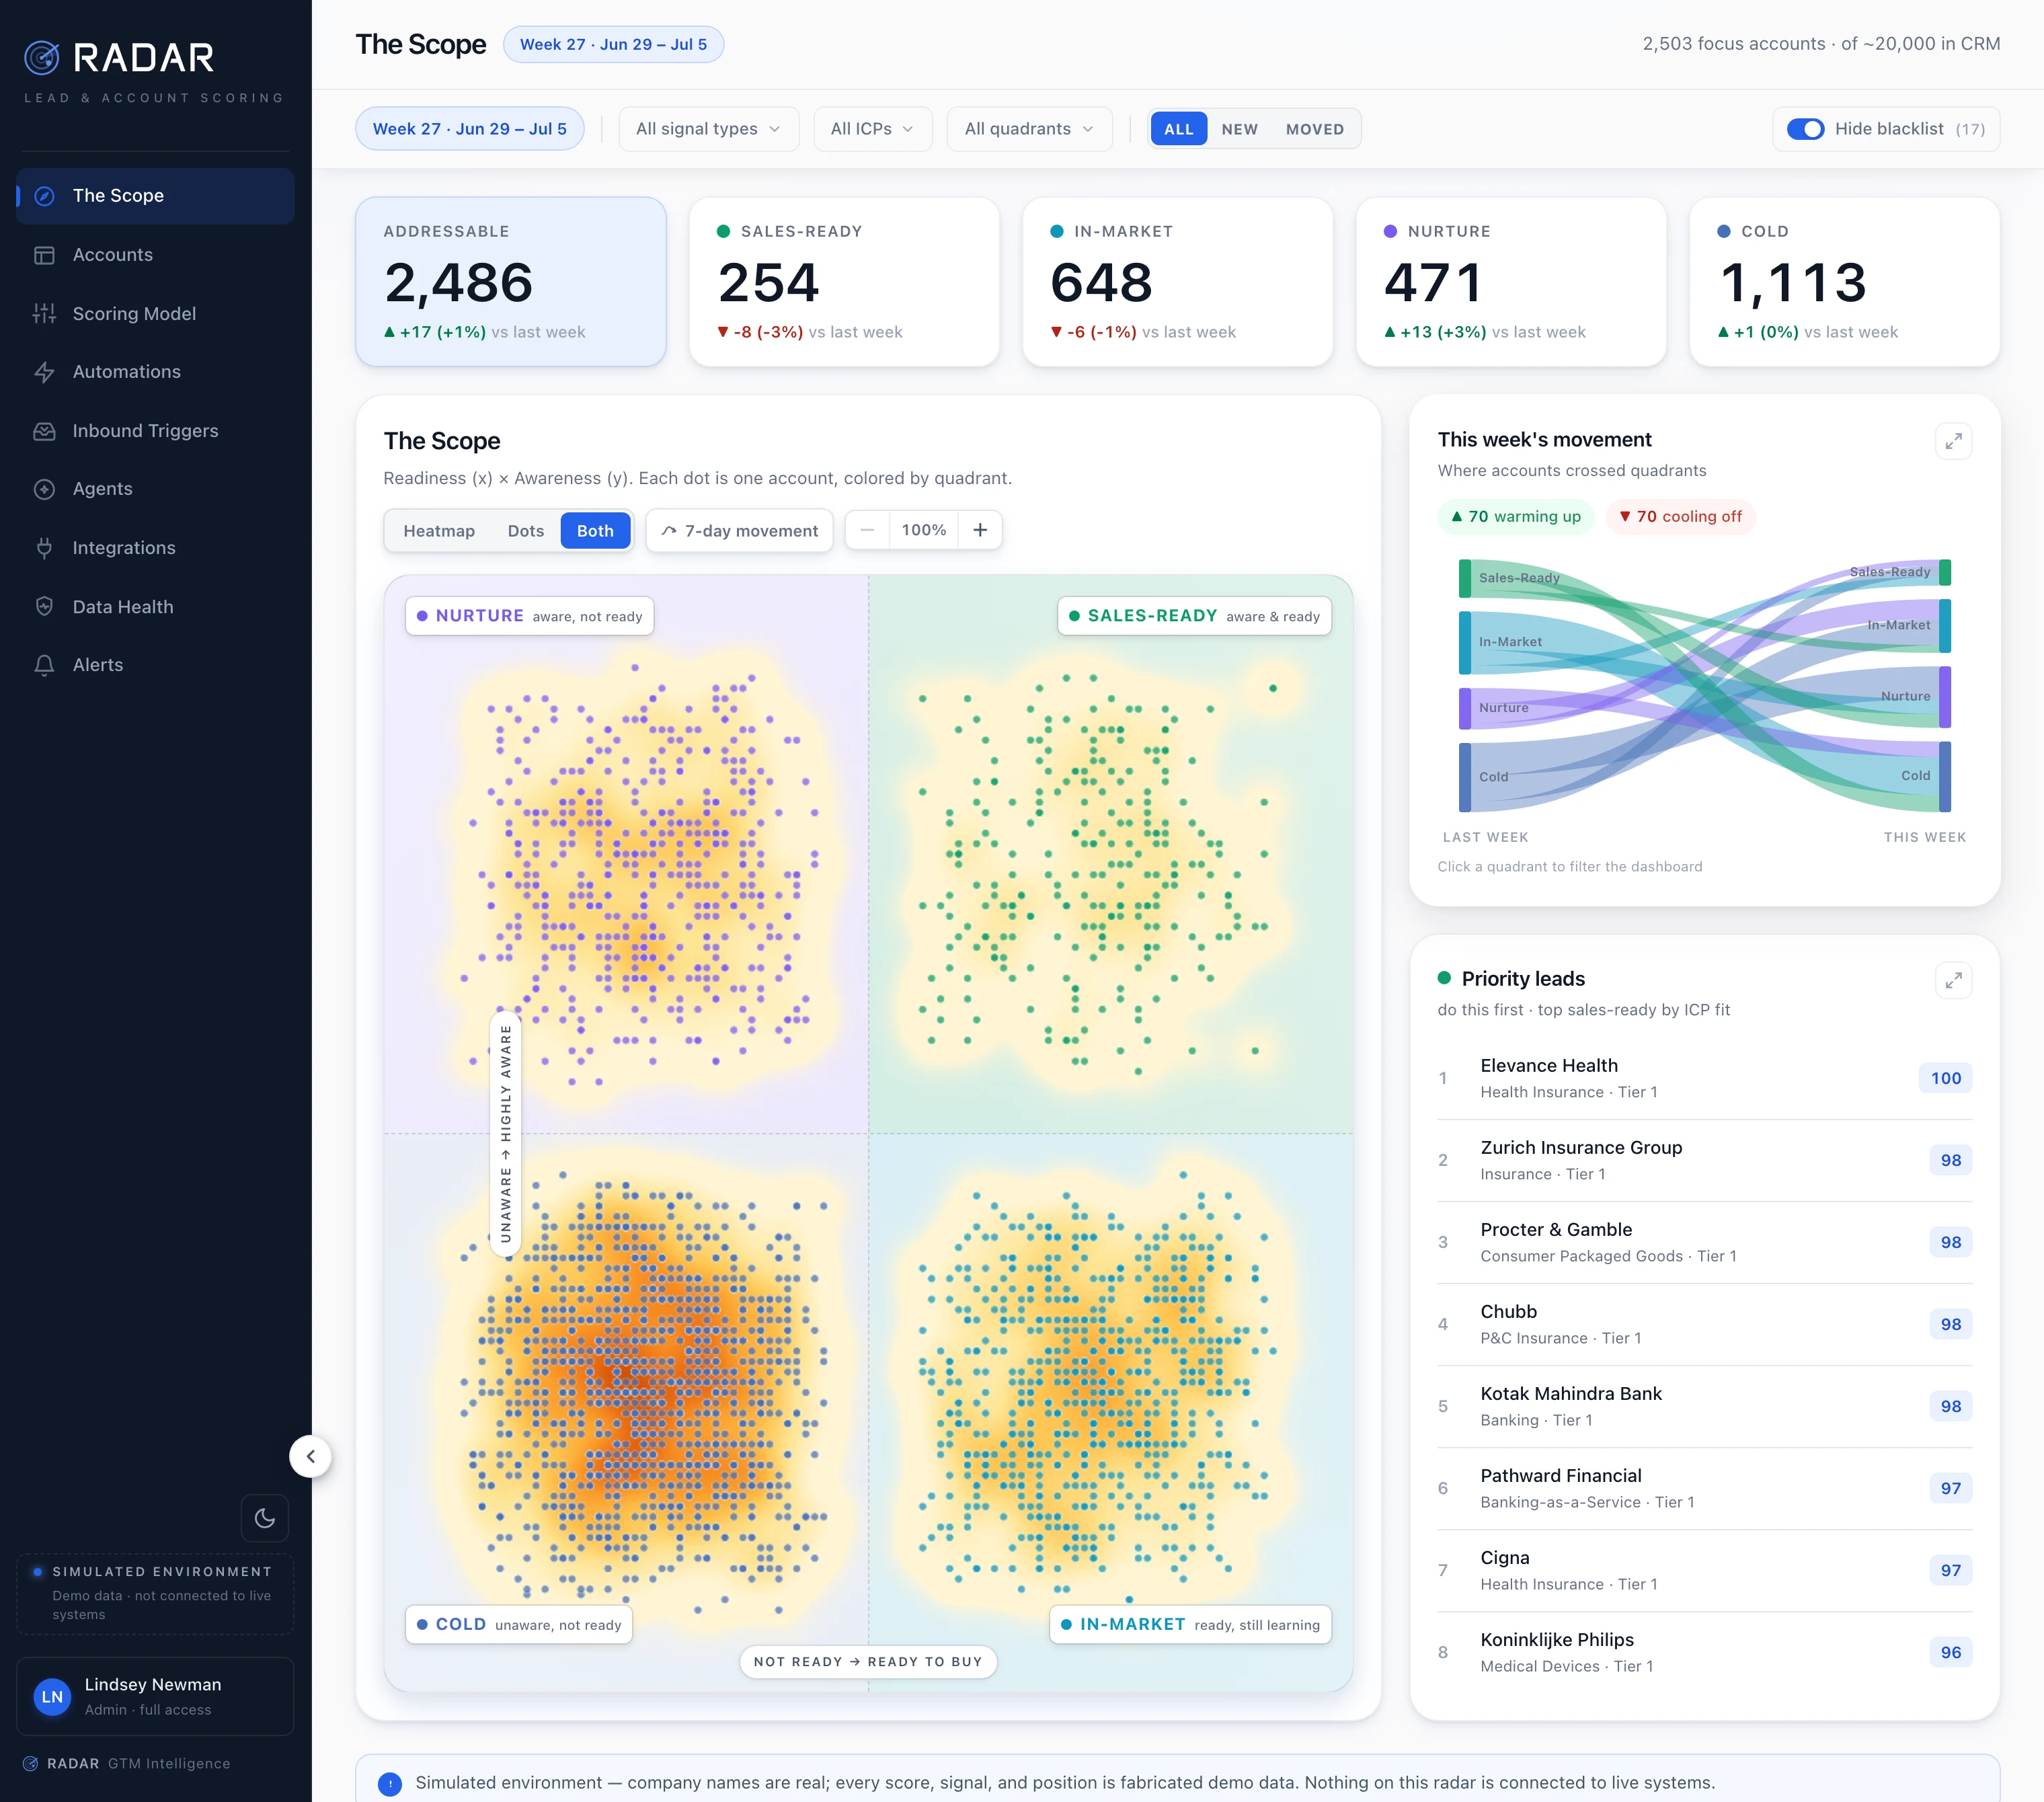Click the RADAR logo icon
This screenshot has width=2044, height=1802.
pos(42,58)
